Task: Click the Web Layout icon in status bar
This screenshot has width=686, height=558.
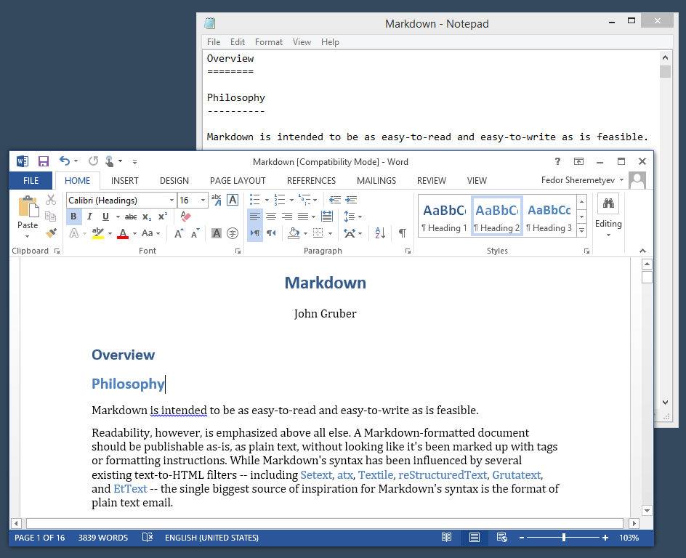Action: click(501, 538)
